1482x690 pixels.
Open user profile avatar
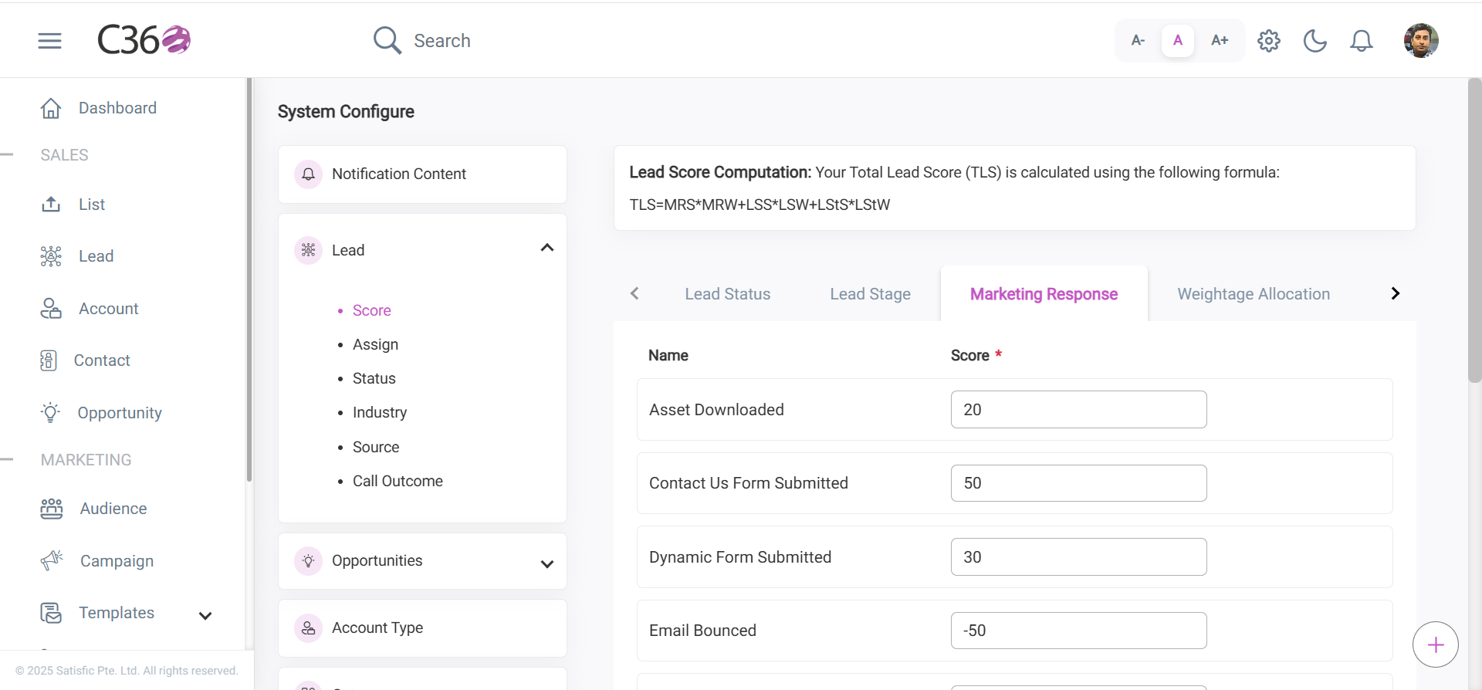(1421, 40)
